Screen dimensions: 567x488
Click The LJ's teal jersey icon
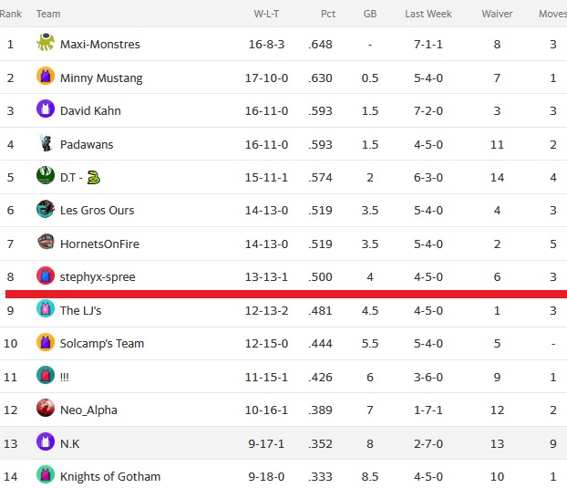(46, 308)
